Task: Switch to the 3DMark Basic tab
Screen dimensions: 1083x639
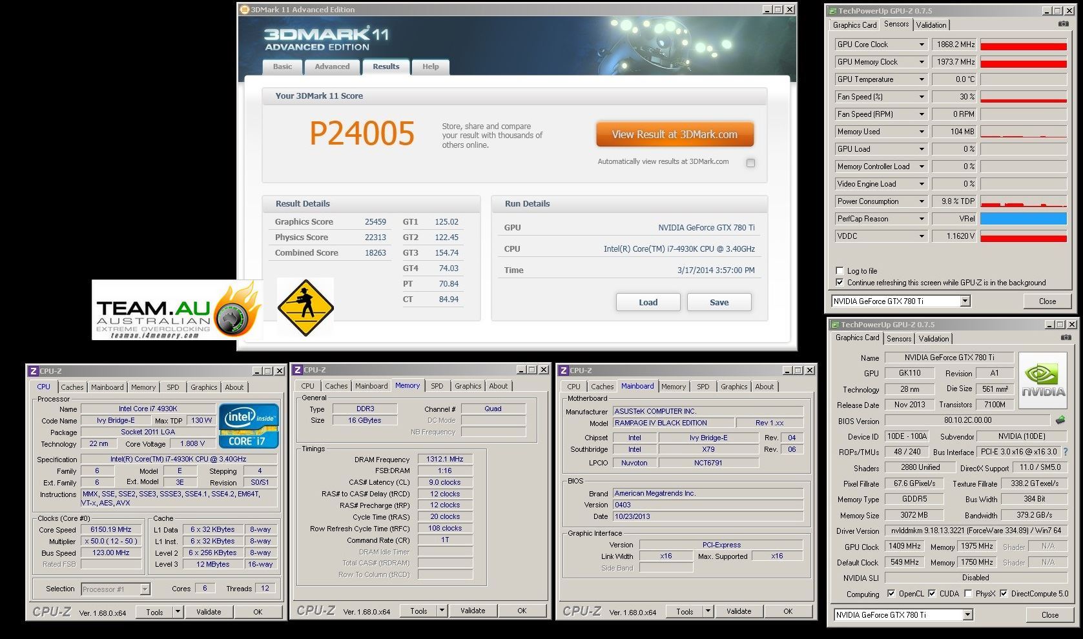Action: 282,66
